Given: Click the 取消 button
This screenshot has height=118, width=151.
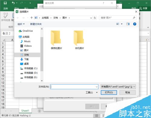Looking at the screenshot, I should 127,93.
